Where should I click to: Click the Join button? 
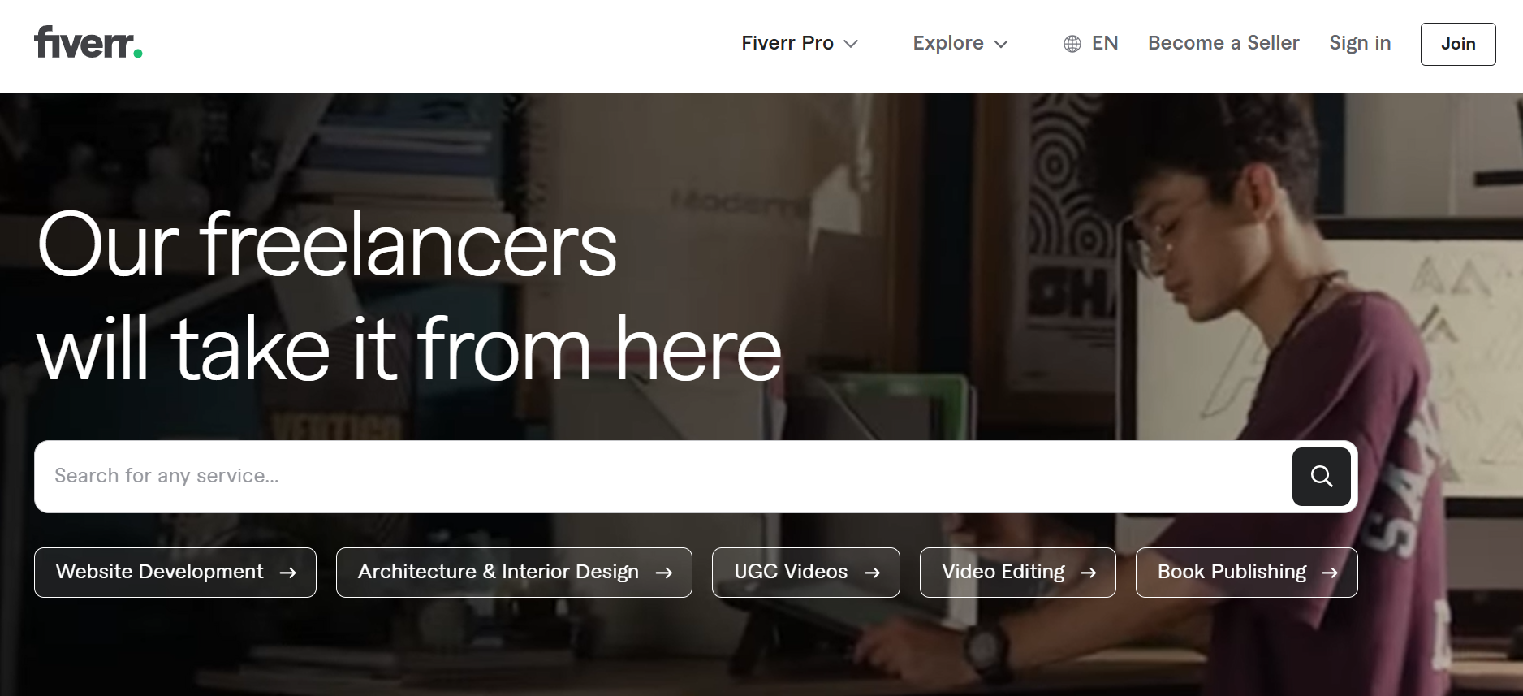tap(1458, 44)
